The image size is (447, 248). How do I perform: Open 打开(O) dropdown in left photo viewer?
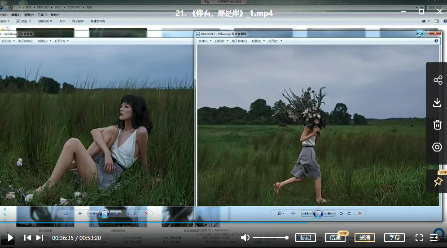tap(61, 41)
